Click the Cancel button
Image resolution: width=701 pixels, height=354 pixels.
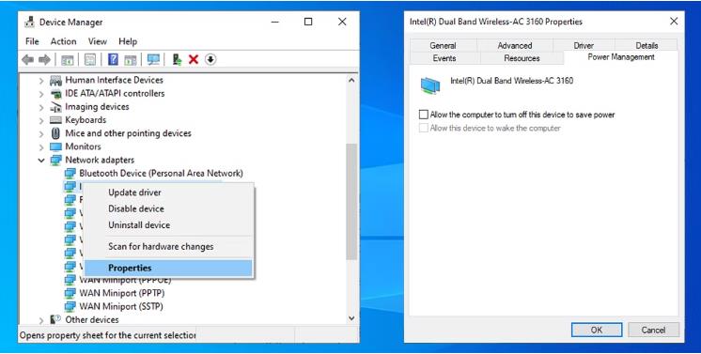[653, 330]
